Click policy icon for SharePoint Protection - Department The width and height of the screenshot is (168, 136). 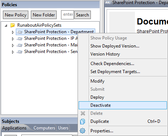coord(19,32)
